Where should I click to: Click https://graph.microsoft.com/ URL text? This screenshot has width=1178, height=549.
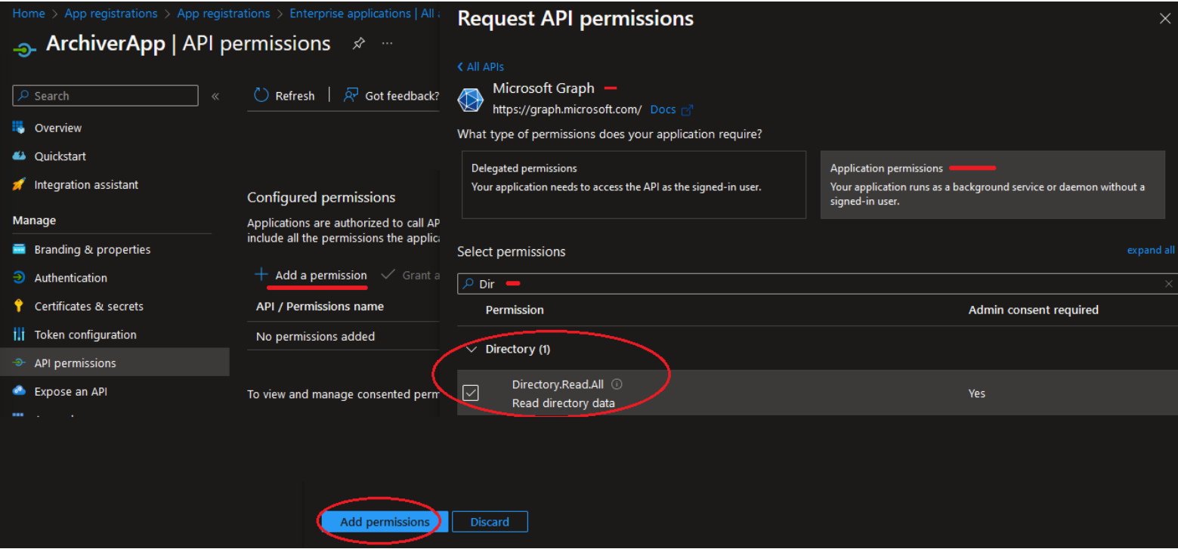(567, 109)
